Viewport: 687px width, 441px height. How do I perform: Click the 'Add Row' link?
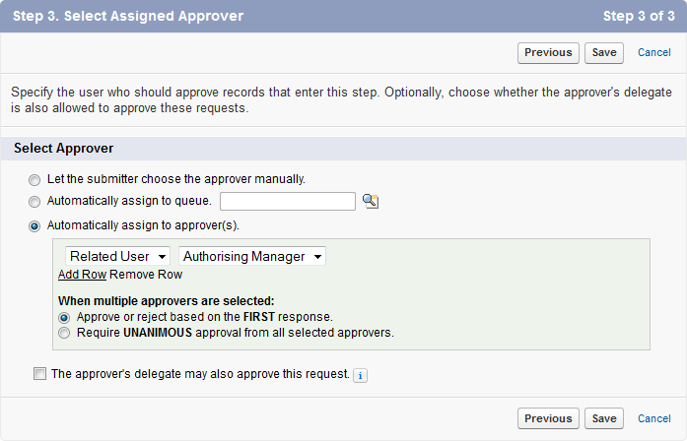82,275
